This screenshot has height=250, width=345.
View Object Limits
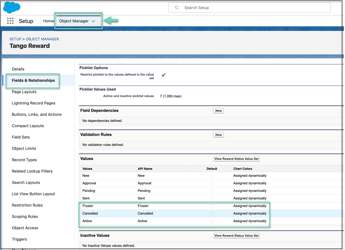point(24,148)
